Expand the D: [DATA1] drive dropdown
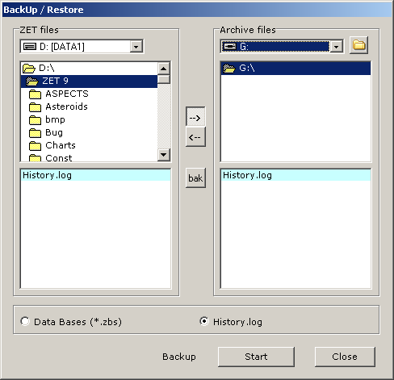394x380 pixels. coord(136,47)
